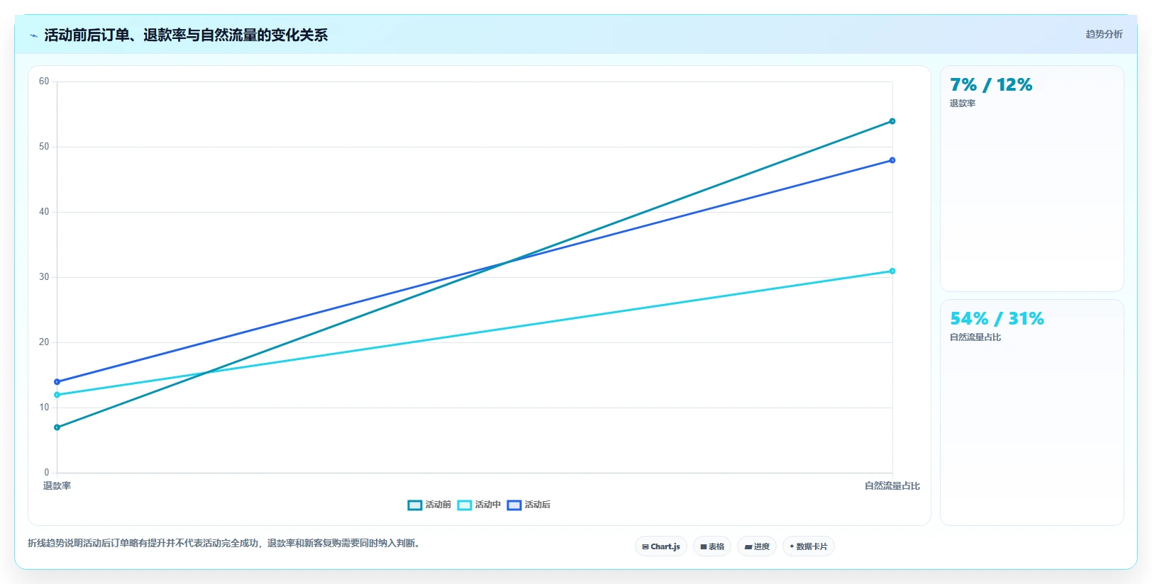
Task: Click the 活动后 data point at 自然流量占比
Action: 892,160
